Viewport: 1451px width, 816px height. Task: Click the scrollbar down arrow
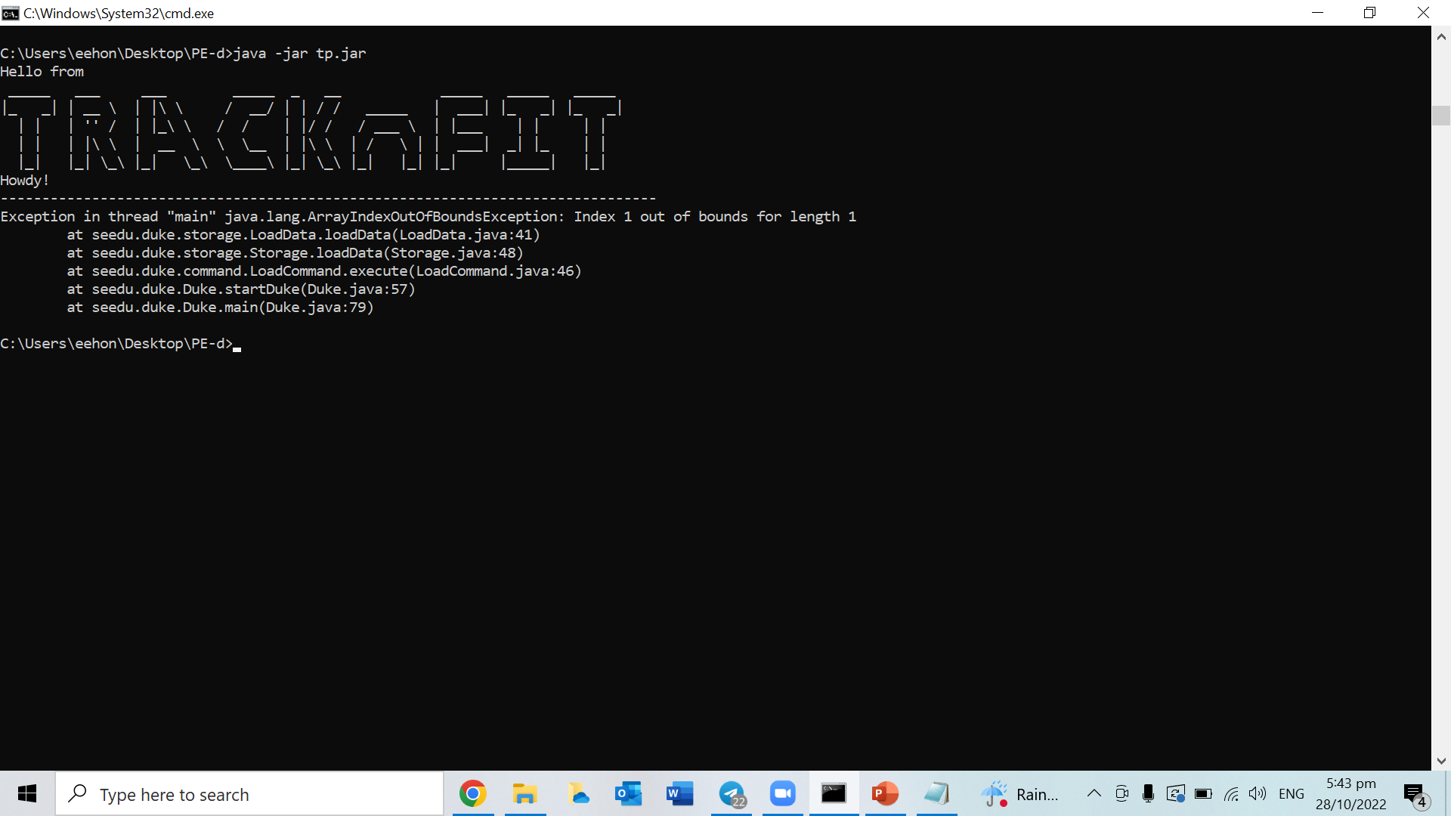tap(1441, 761)
